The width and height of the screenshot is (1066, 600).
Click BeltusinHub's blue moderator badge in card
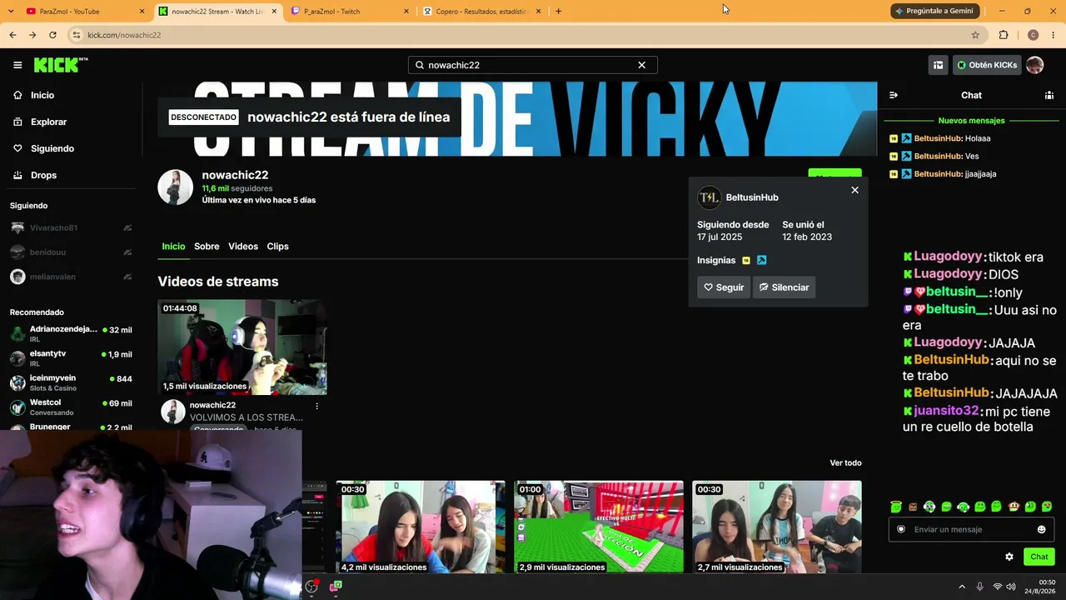tap(761, 261)
